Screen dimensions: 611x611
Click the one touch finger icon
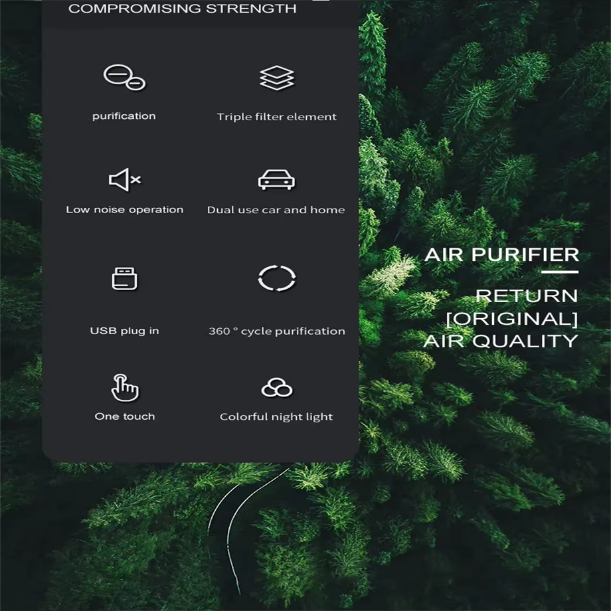click(125, 388)
